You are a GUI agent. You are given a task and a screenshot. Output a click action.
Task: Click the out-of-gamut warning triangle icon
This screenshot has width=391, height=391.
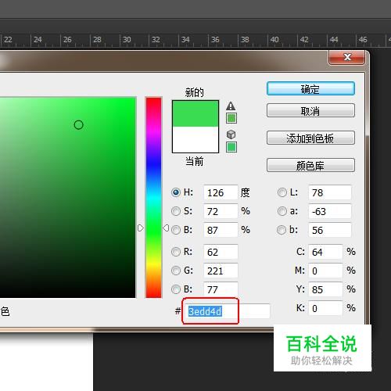[231, 106]
